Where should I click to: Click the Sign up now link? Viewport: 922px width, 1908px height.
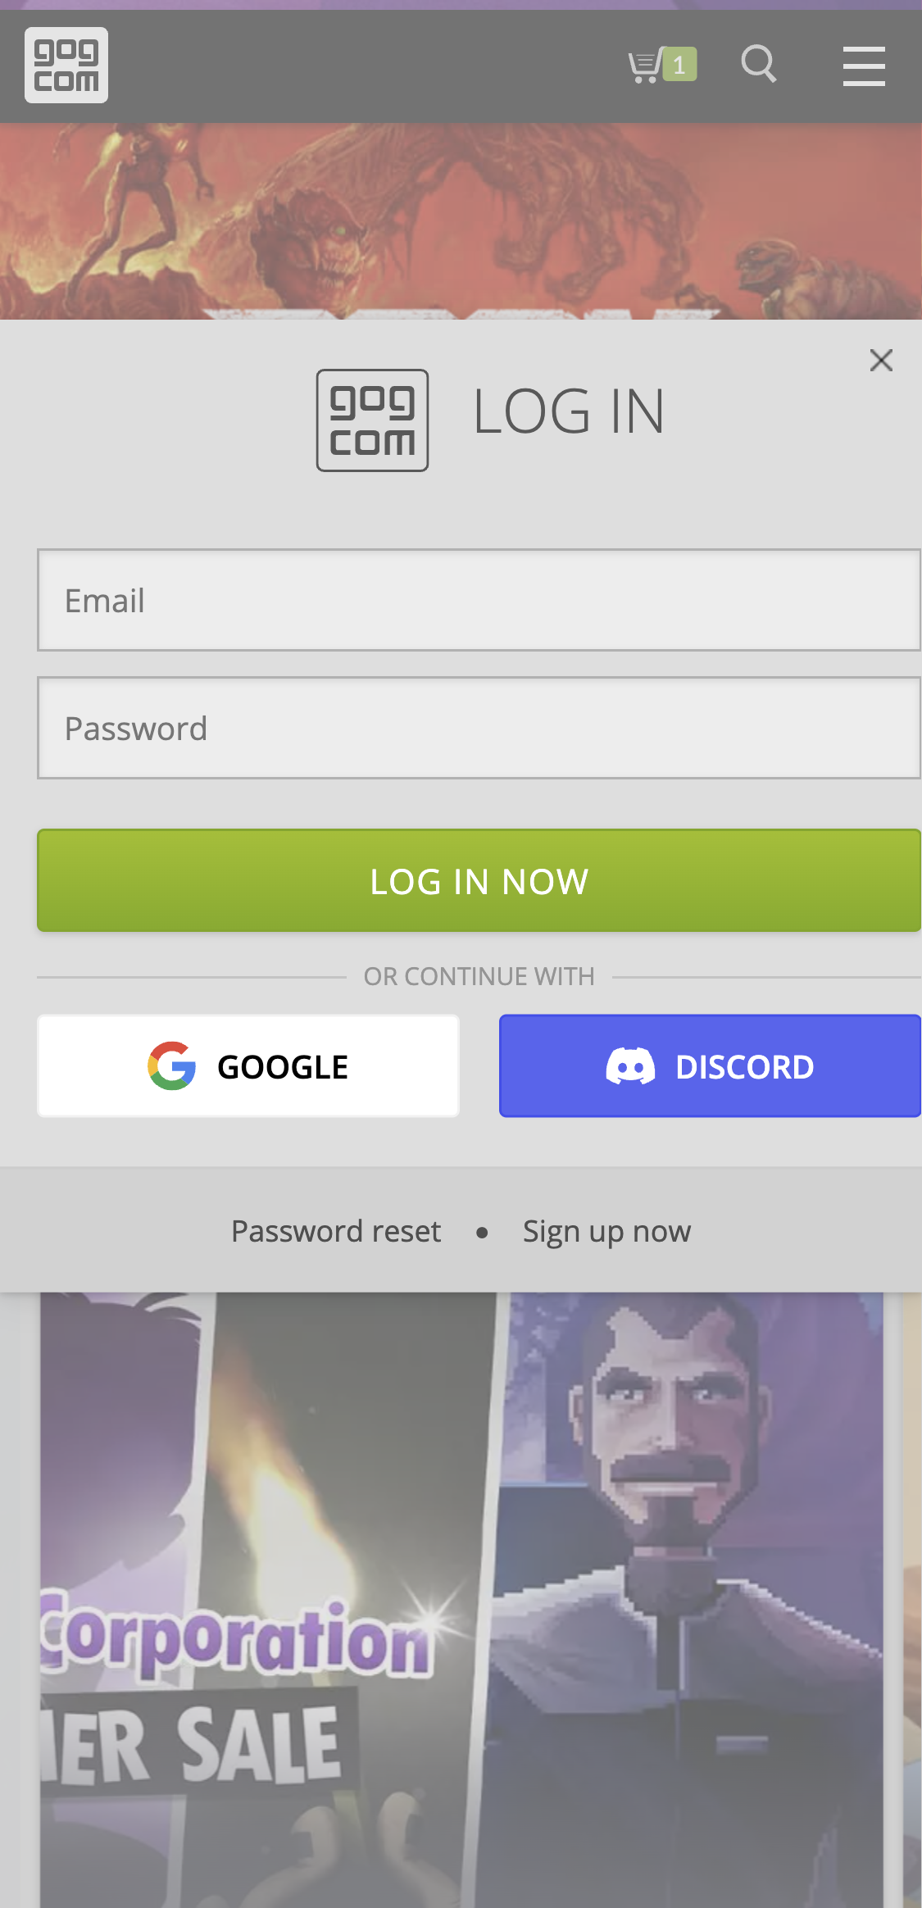pyautogui.click(x=606, y=1229)
